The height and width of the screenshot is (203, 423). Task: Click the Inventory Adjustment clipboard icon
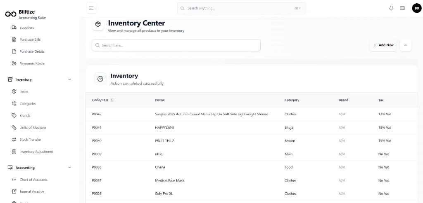tap(14, 152)
